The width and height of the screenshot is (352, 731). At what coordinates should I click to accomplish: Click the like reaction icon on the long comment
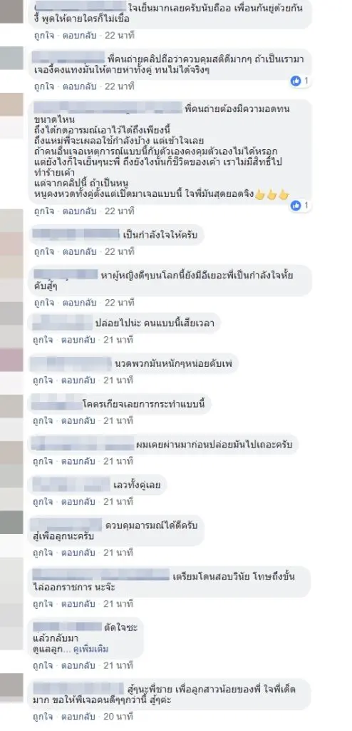coord(296,206)
